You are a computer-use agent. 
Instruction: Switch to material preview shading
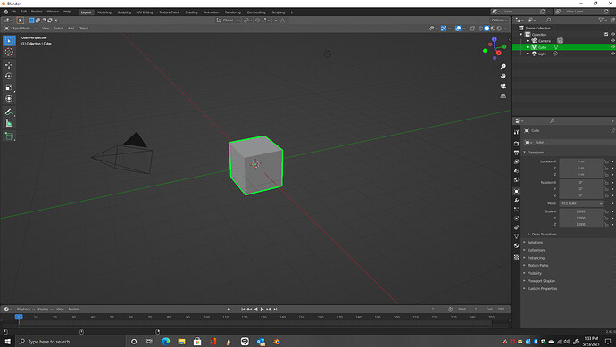[493, 29]
